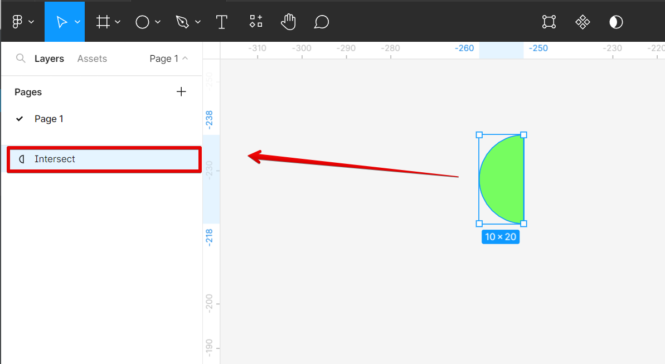Expand the Frame tools dropdown arrow
Image resolution: width=665 pixels, height=364 pixels.
point(118,22)
